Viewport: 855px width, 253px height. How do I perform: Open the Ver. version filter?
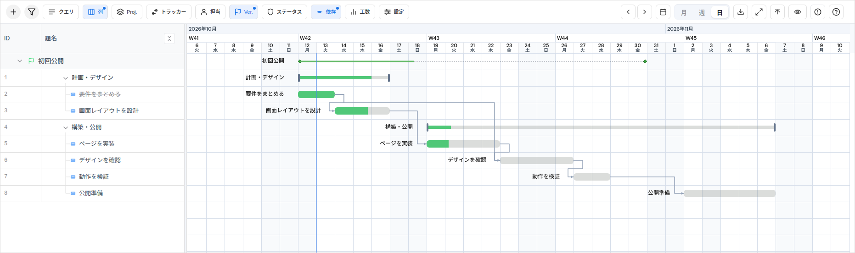tap(243, 12)
